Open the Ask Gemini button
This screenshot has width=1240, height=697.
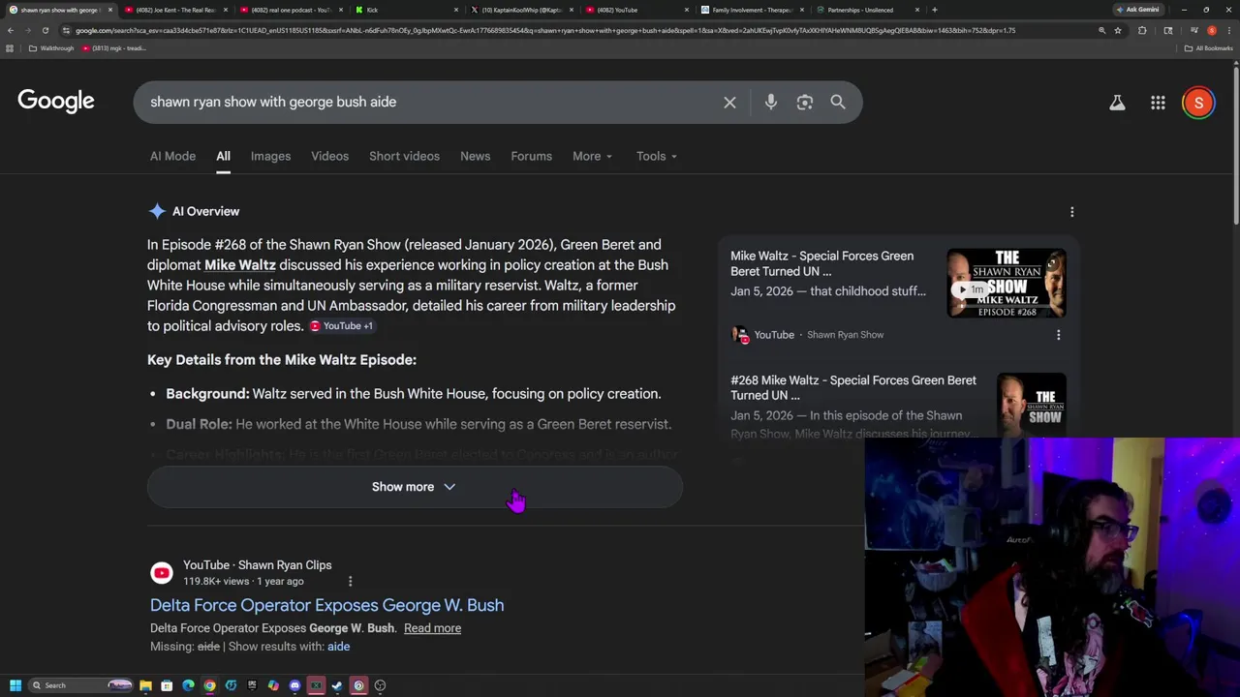(1137, 10)
